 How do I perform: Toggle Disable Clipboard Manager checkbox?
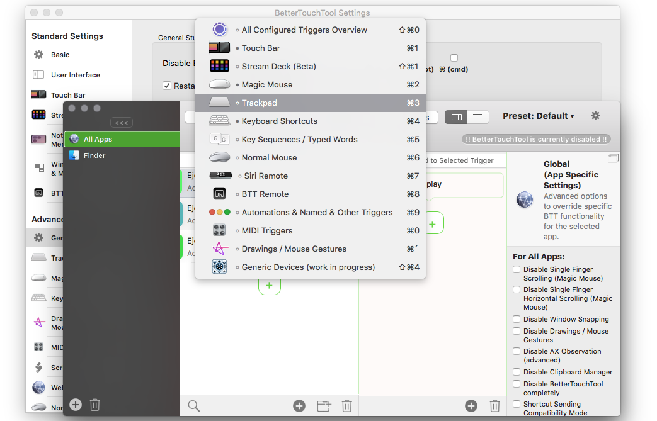517,372
